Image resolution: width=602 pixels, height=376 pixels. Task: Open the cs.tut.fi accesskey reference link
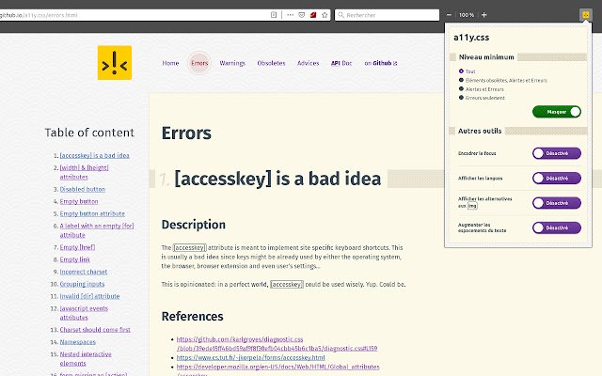click(x=250, y=357)
